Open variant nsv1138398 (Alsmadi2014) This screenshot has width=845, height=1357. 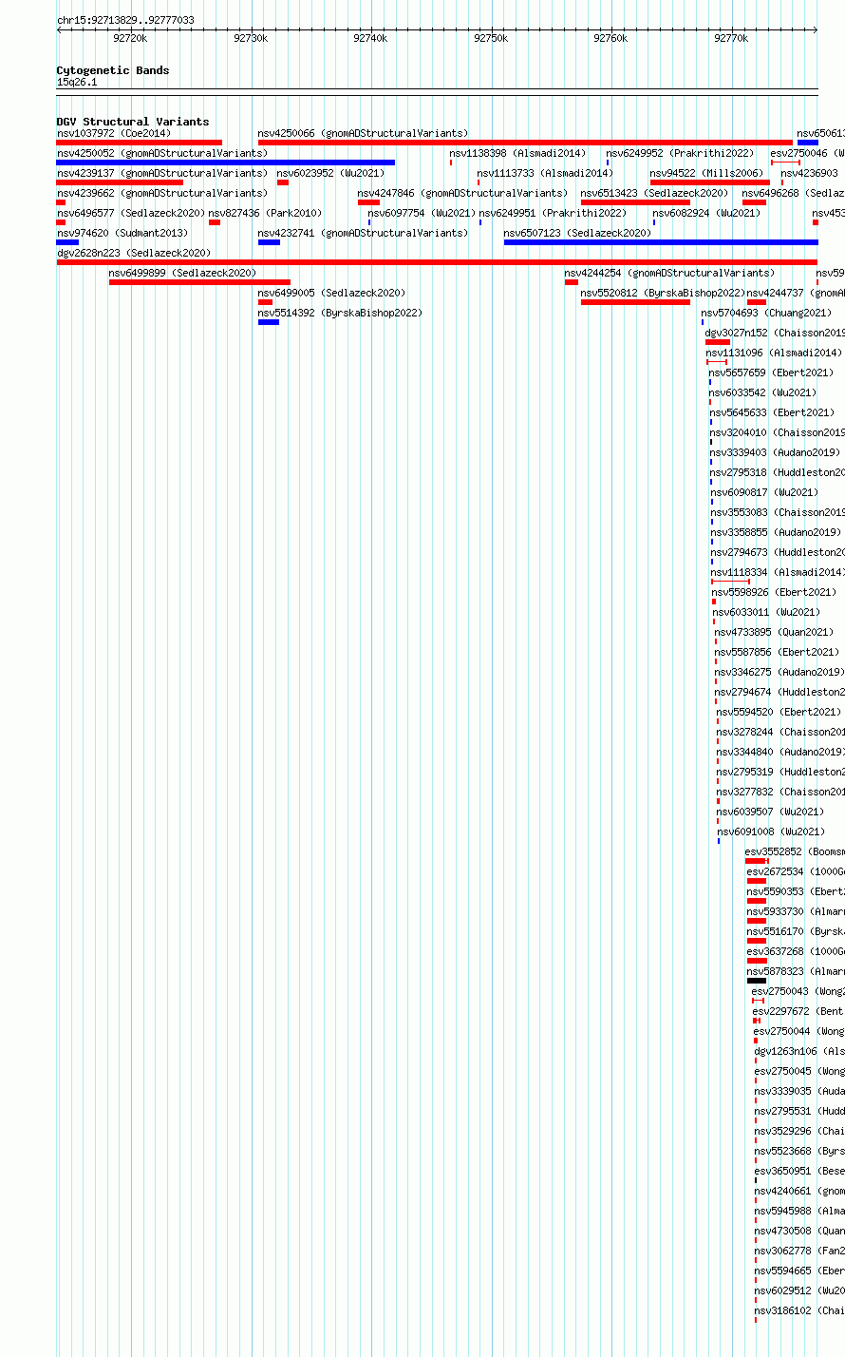(517, 153)
